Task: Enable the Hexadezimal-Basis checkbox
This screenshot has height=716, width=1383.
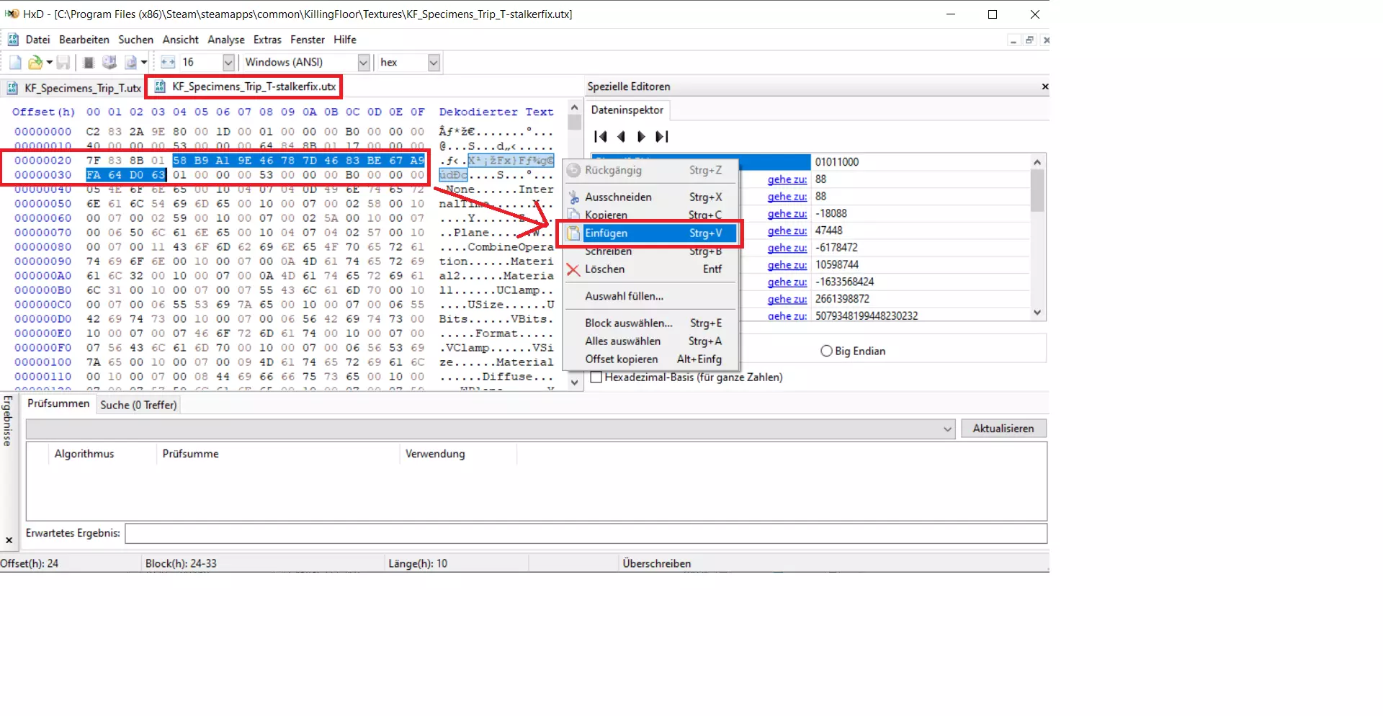Action: coord(596,377)
